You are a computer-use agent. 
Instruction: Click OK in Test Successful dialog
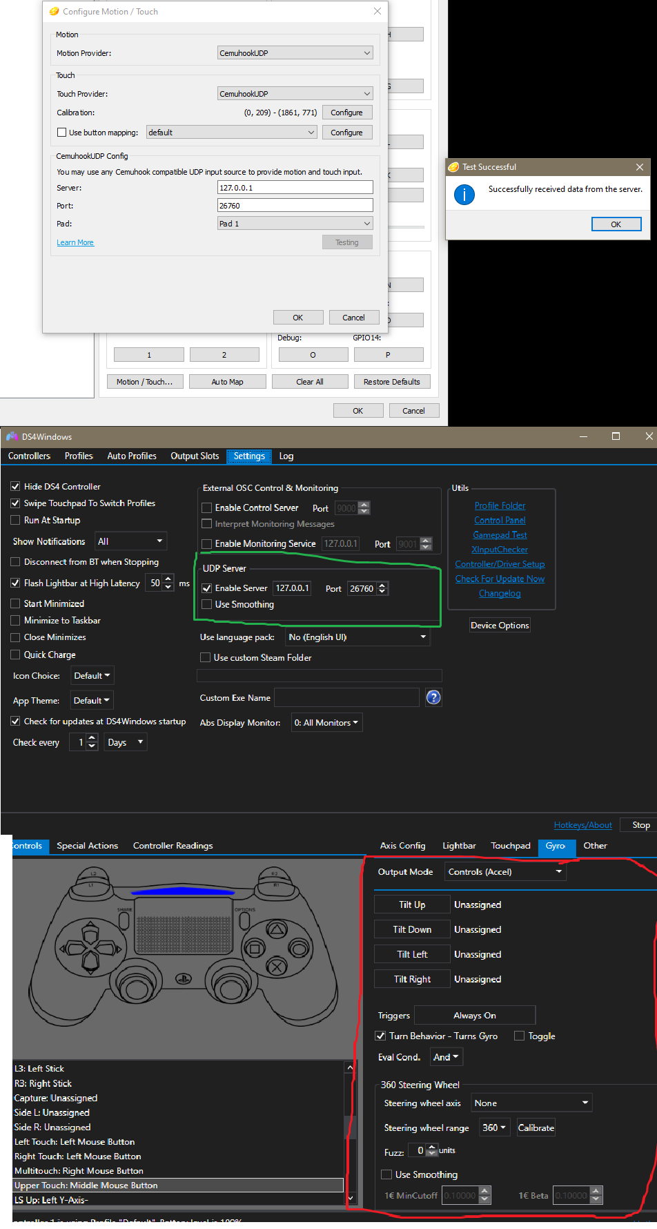[616, 224]
